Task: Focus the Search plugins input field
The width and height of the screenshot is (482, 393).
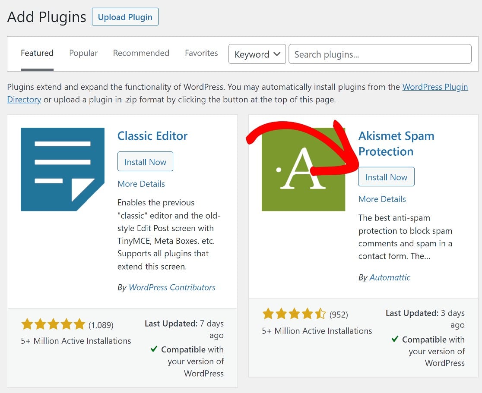Action: pyautogui.click(x=380, y=54)
